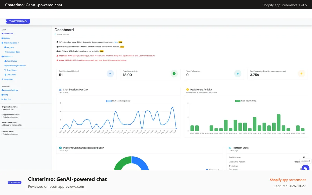Click the contact icon beside Chat Leads
The height and width of the screenshot is (195, 312).
(x=5, y=75)
